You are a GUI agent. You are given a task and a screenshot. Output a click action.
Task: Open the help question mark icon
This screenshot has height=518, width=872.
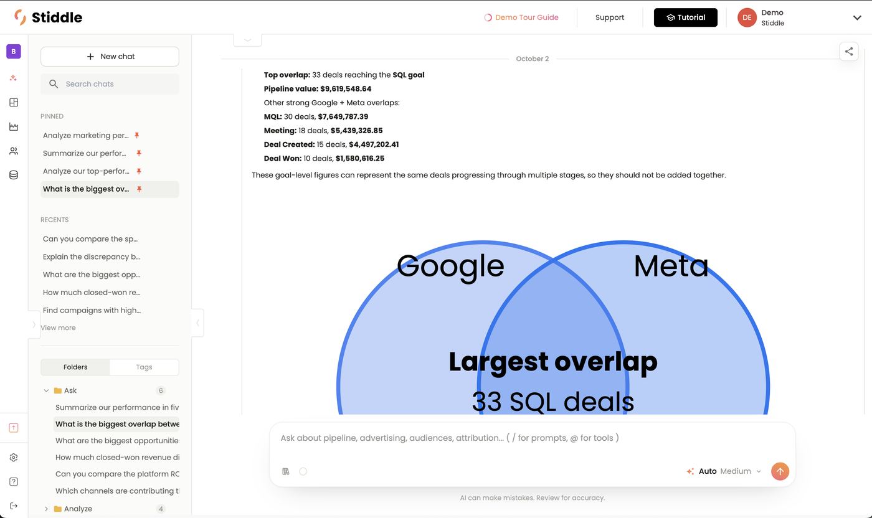coord(14,481)
